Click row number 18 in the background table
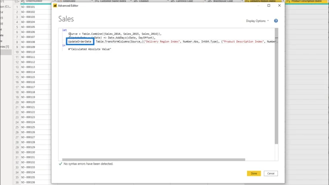This screenshot has width=329, height=185. click(17, 92)
